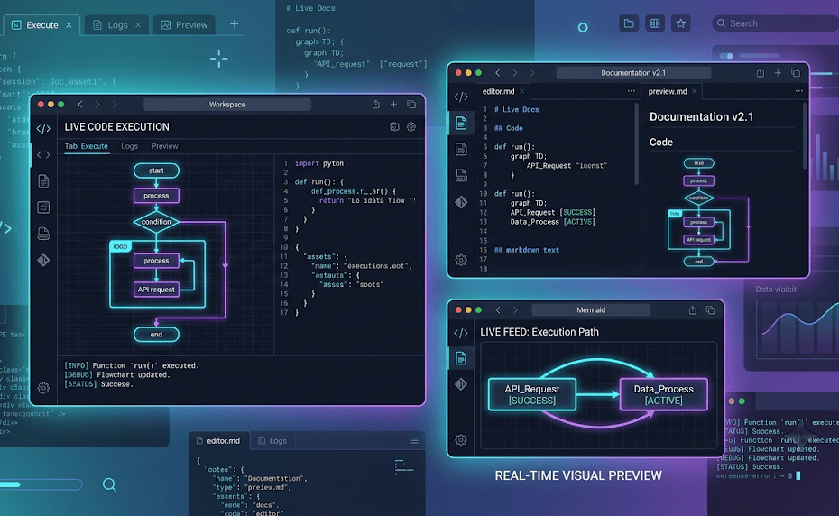
Task: Open more options dots for preview.md pane
Action: pos(799,91)
